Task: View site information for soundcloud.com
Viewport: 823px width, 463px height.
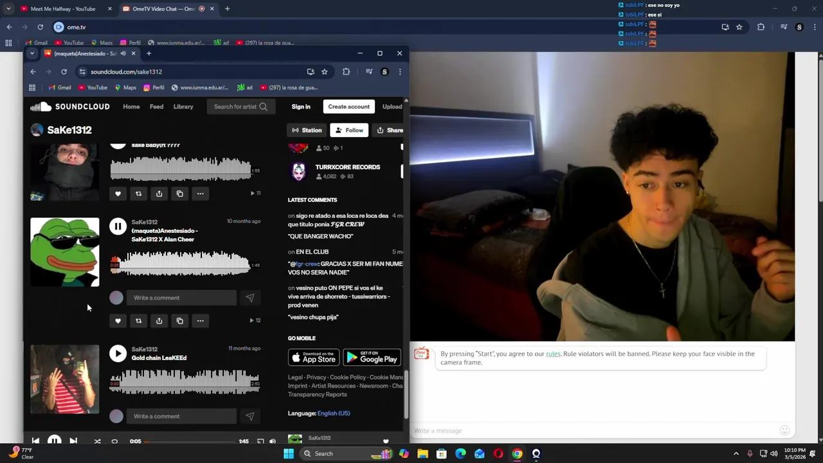Action: 82,71
